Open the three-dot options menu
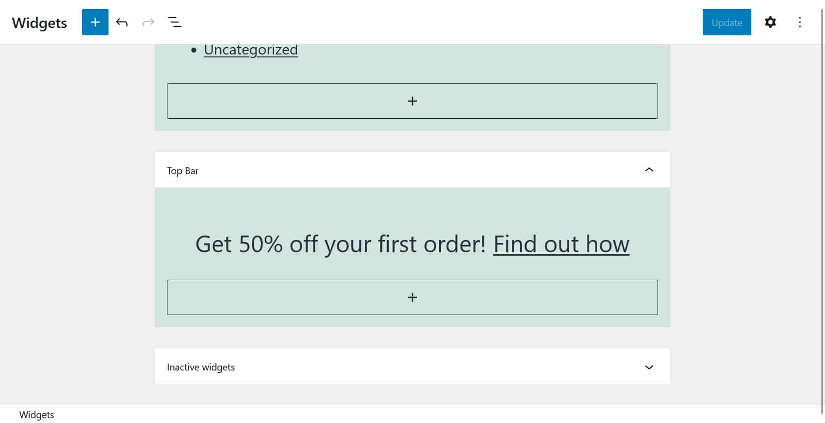The height and width of the screenshot is (423, 825). (x=799, y=22)
